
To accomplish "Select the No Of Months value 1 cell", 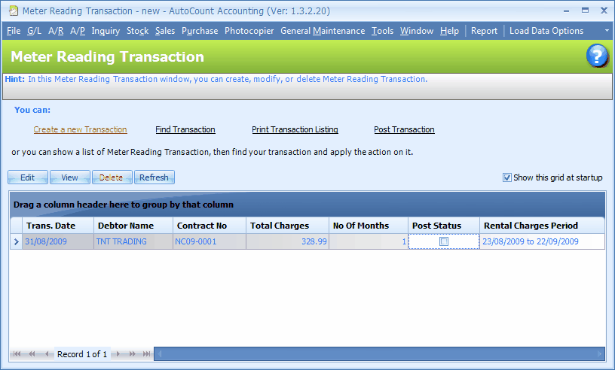I will (369, 241).
